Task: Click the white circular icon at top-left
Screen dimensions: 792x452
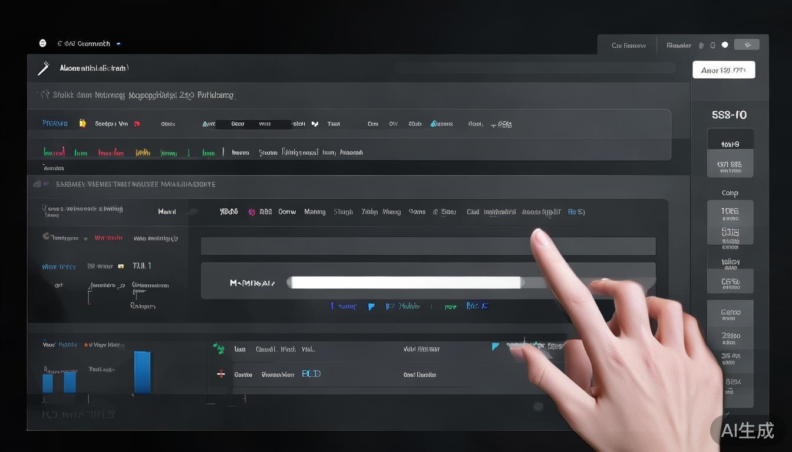Action: tap(42, 44)
